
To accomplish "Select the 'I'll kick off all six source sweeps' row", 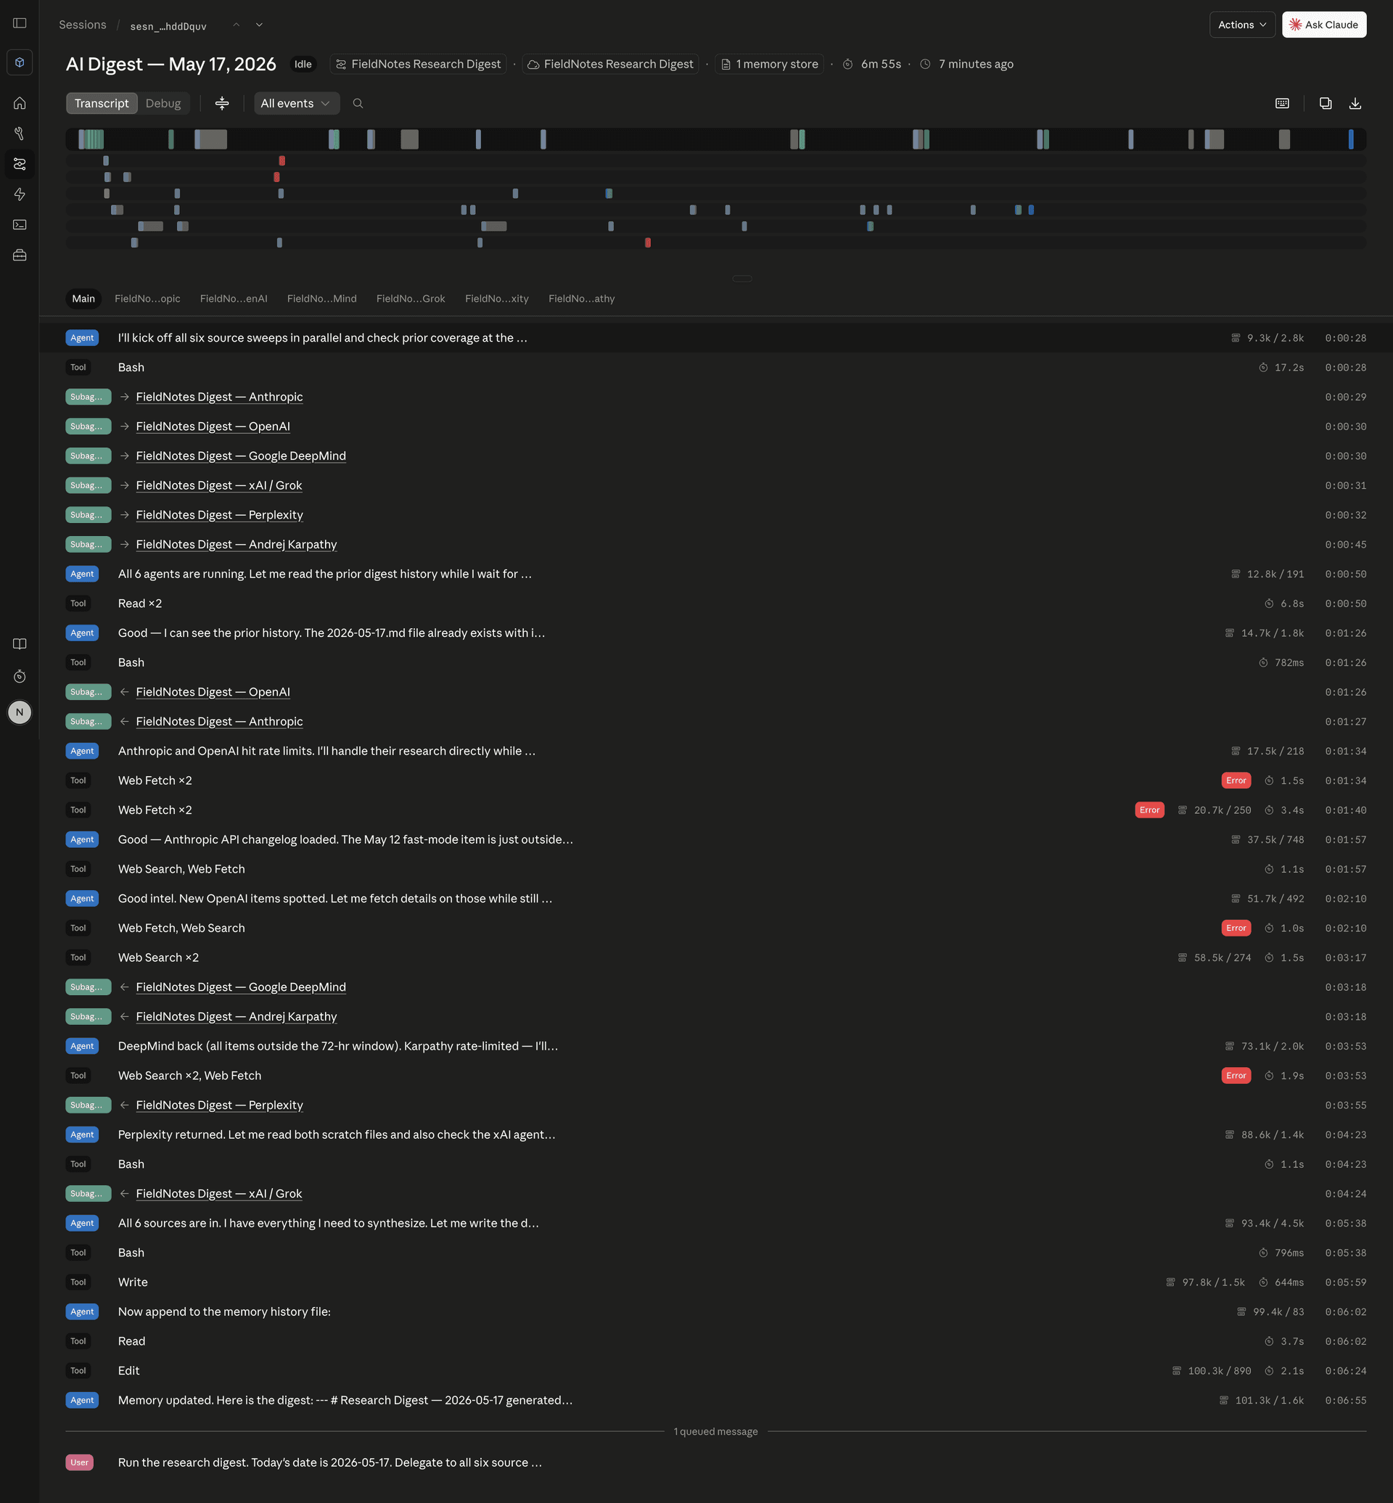I will 715,338.
